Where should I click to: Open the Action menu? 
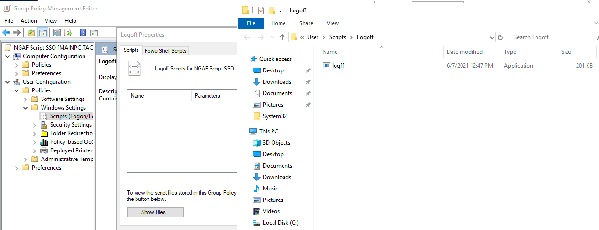(29, 21)
